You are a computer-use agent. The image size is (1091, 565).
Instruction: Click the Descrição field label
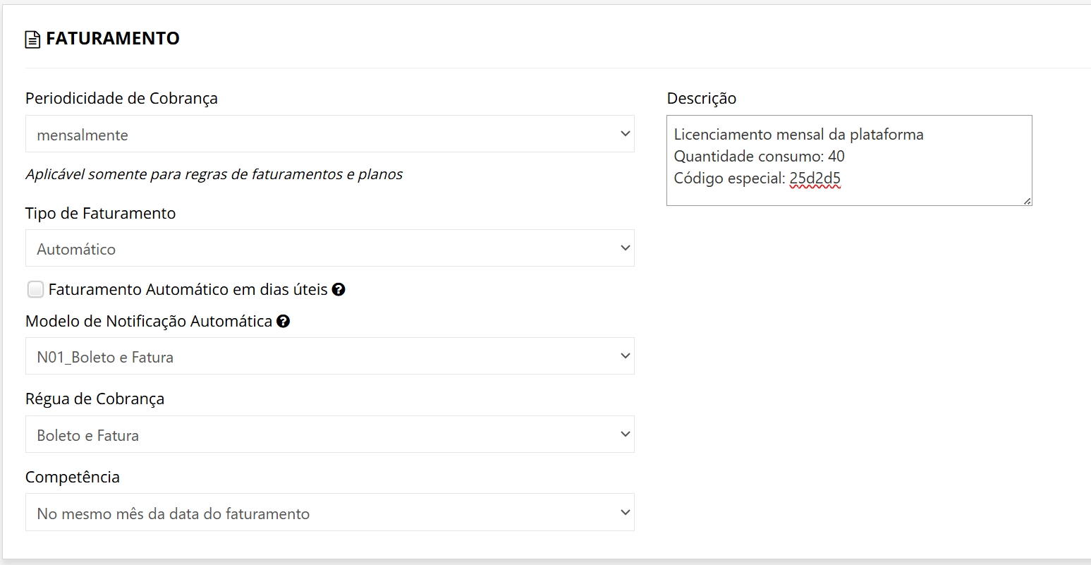[x=701, y=99]
